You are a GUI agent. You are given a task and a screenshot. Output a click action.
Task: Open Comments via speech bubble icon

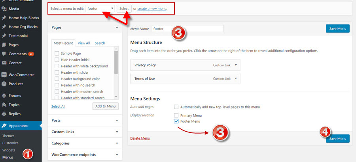(x=4, y=54)
